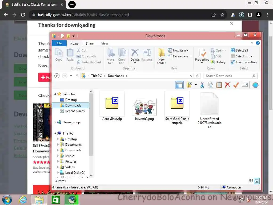Click the Explorer back navigation arrow
The image size is (273, 205).
click(57, 76)
